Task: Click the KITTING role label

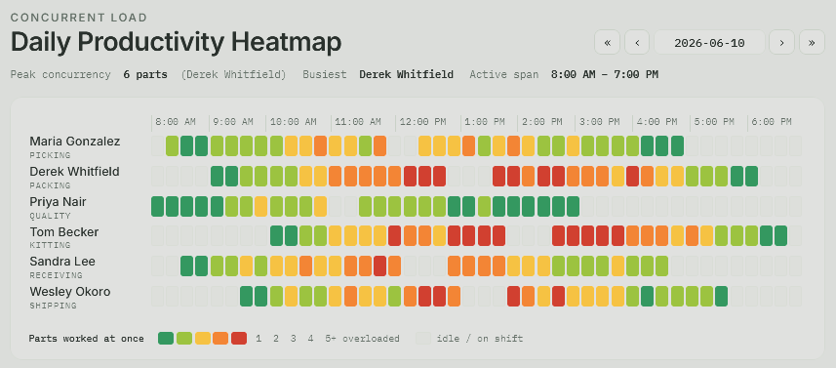Action: tap(50, 245)
